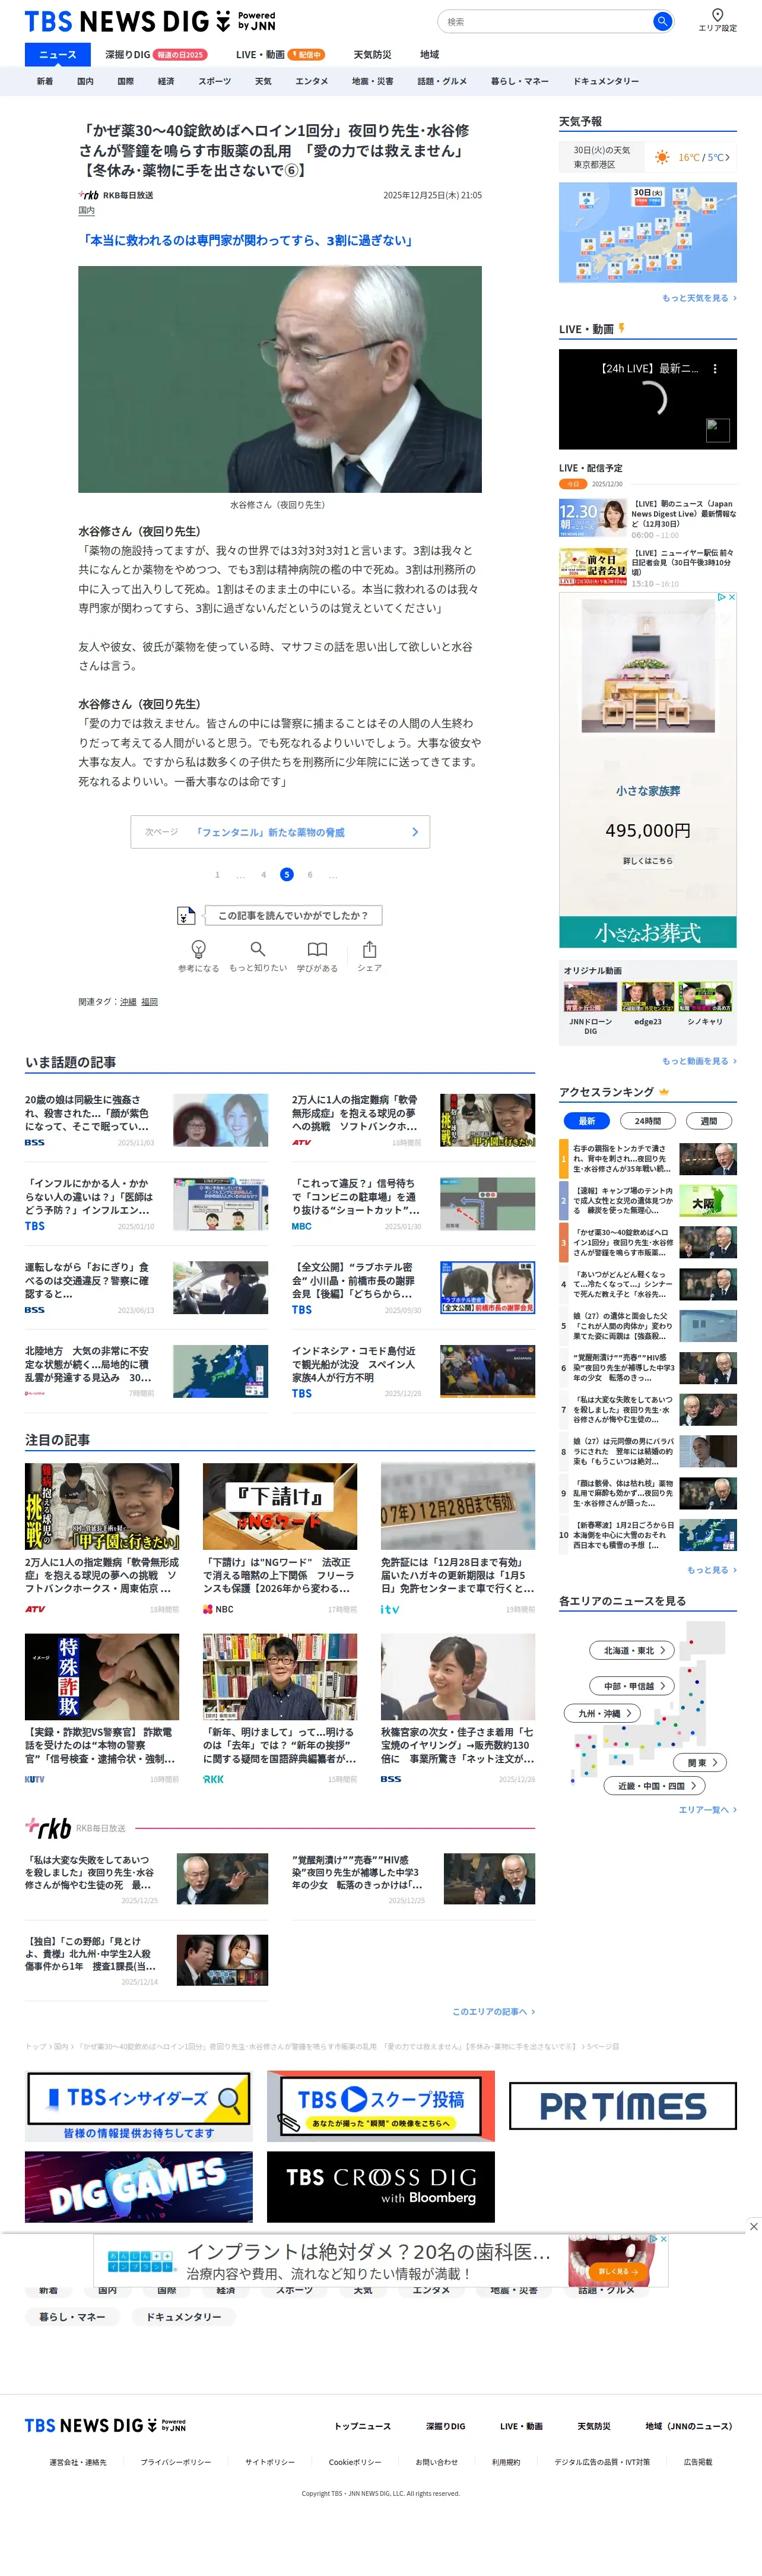Go to article page 4
Screen dimensions: 762x2576
pos(263,874)
